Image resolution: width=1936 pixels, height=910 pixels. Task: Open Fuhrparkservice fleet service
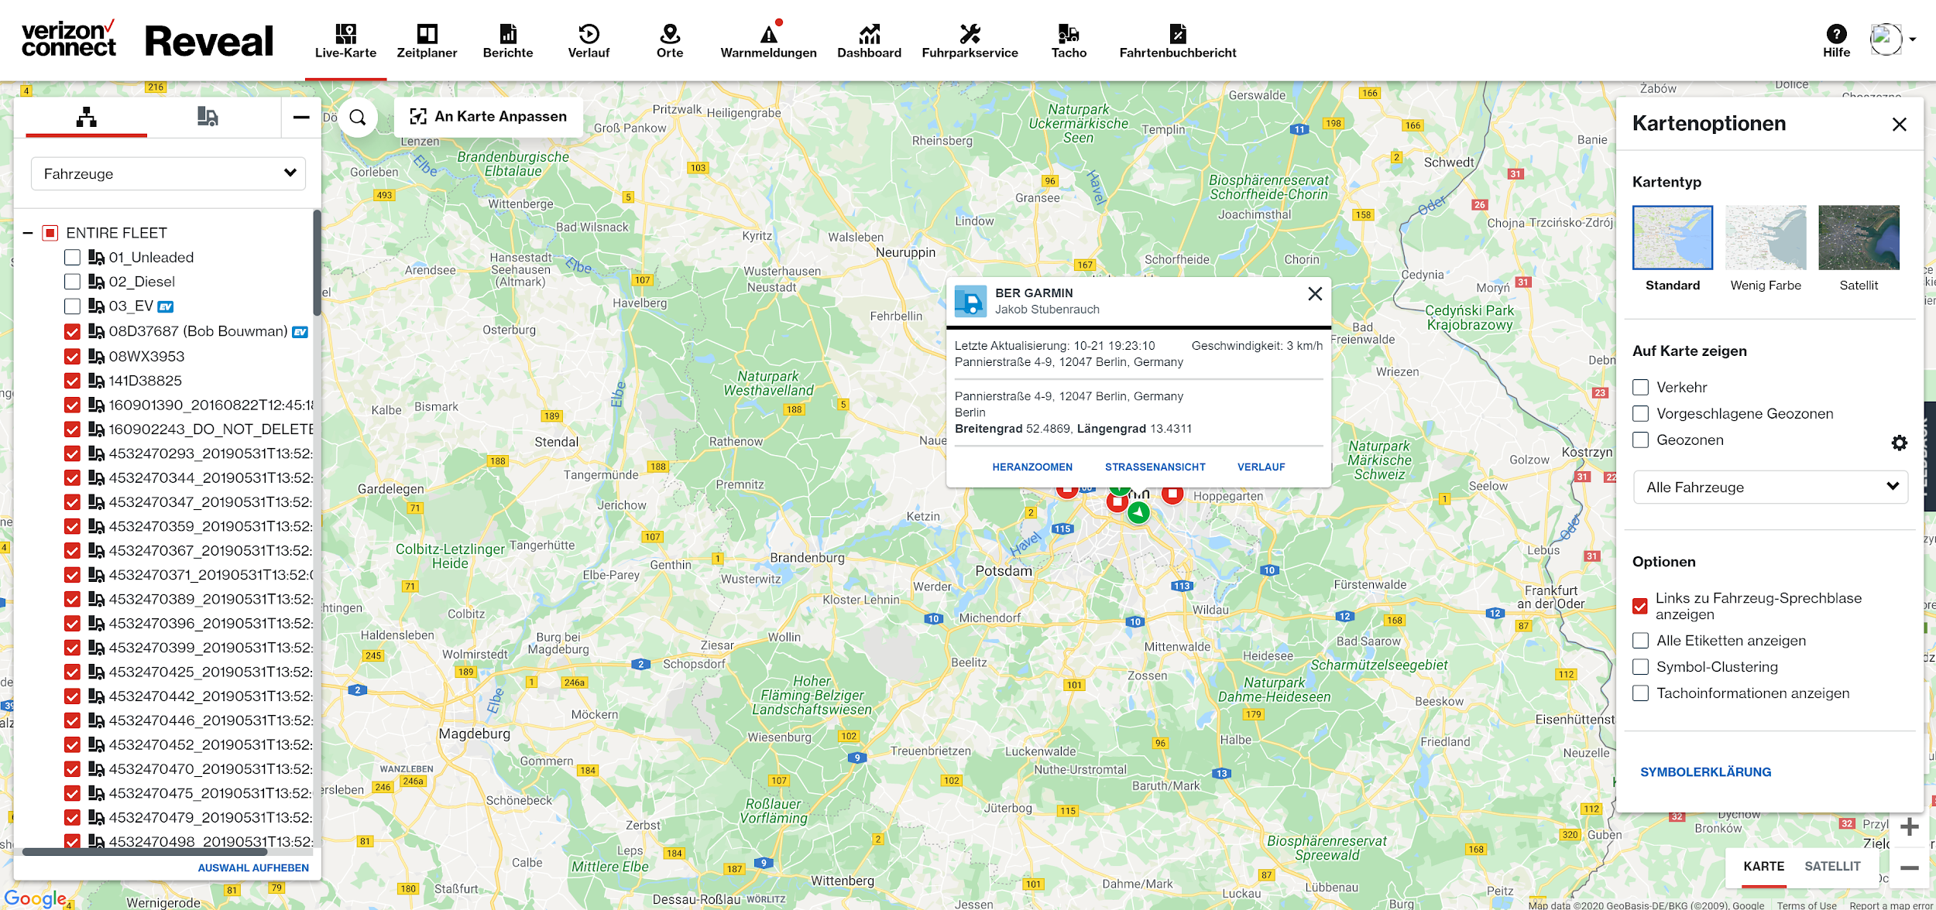pyautogui.click(x=970, y=41)
